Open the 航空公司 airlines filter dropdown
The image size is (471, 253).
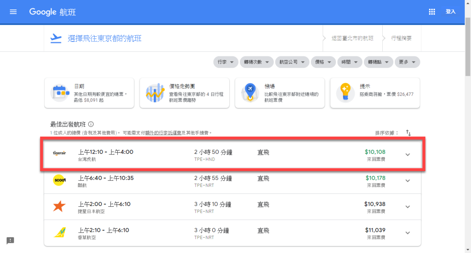pyautogui.click(x=292, y=62)
